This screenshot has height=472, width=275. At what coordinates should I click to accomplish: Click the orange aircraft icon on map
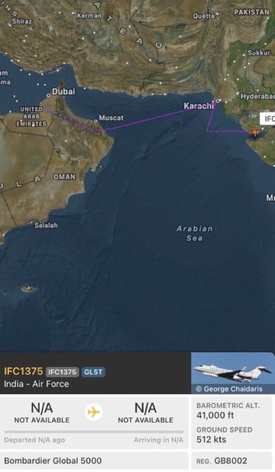tap(255, 132)
